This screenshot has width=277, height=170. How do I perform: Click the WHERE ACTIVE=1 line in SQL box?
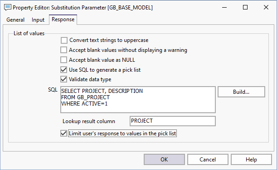84,104
